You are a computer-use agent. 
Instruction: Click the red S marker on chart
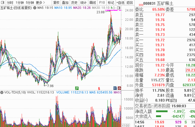(99, 89)
